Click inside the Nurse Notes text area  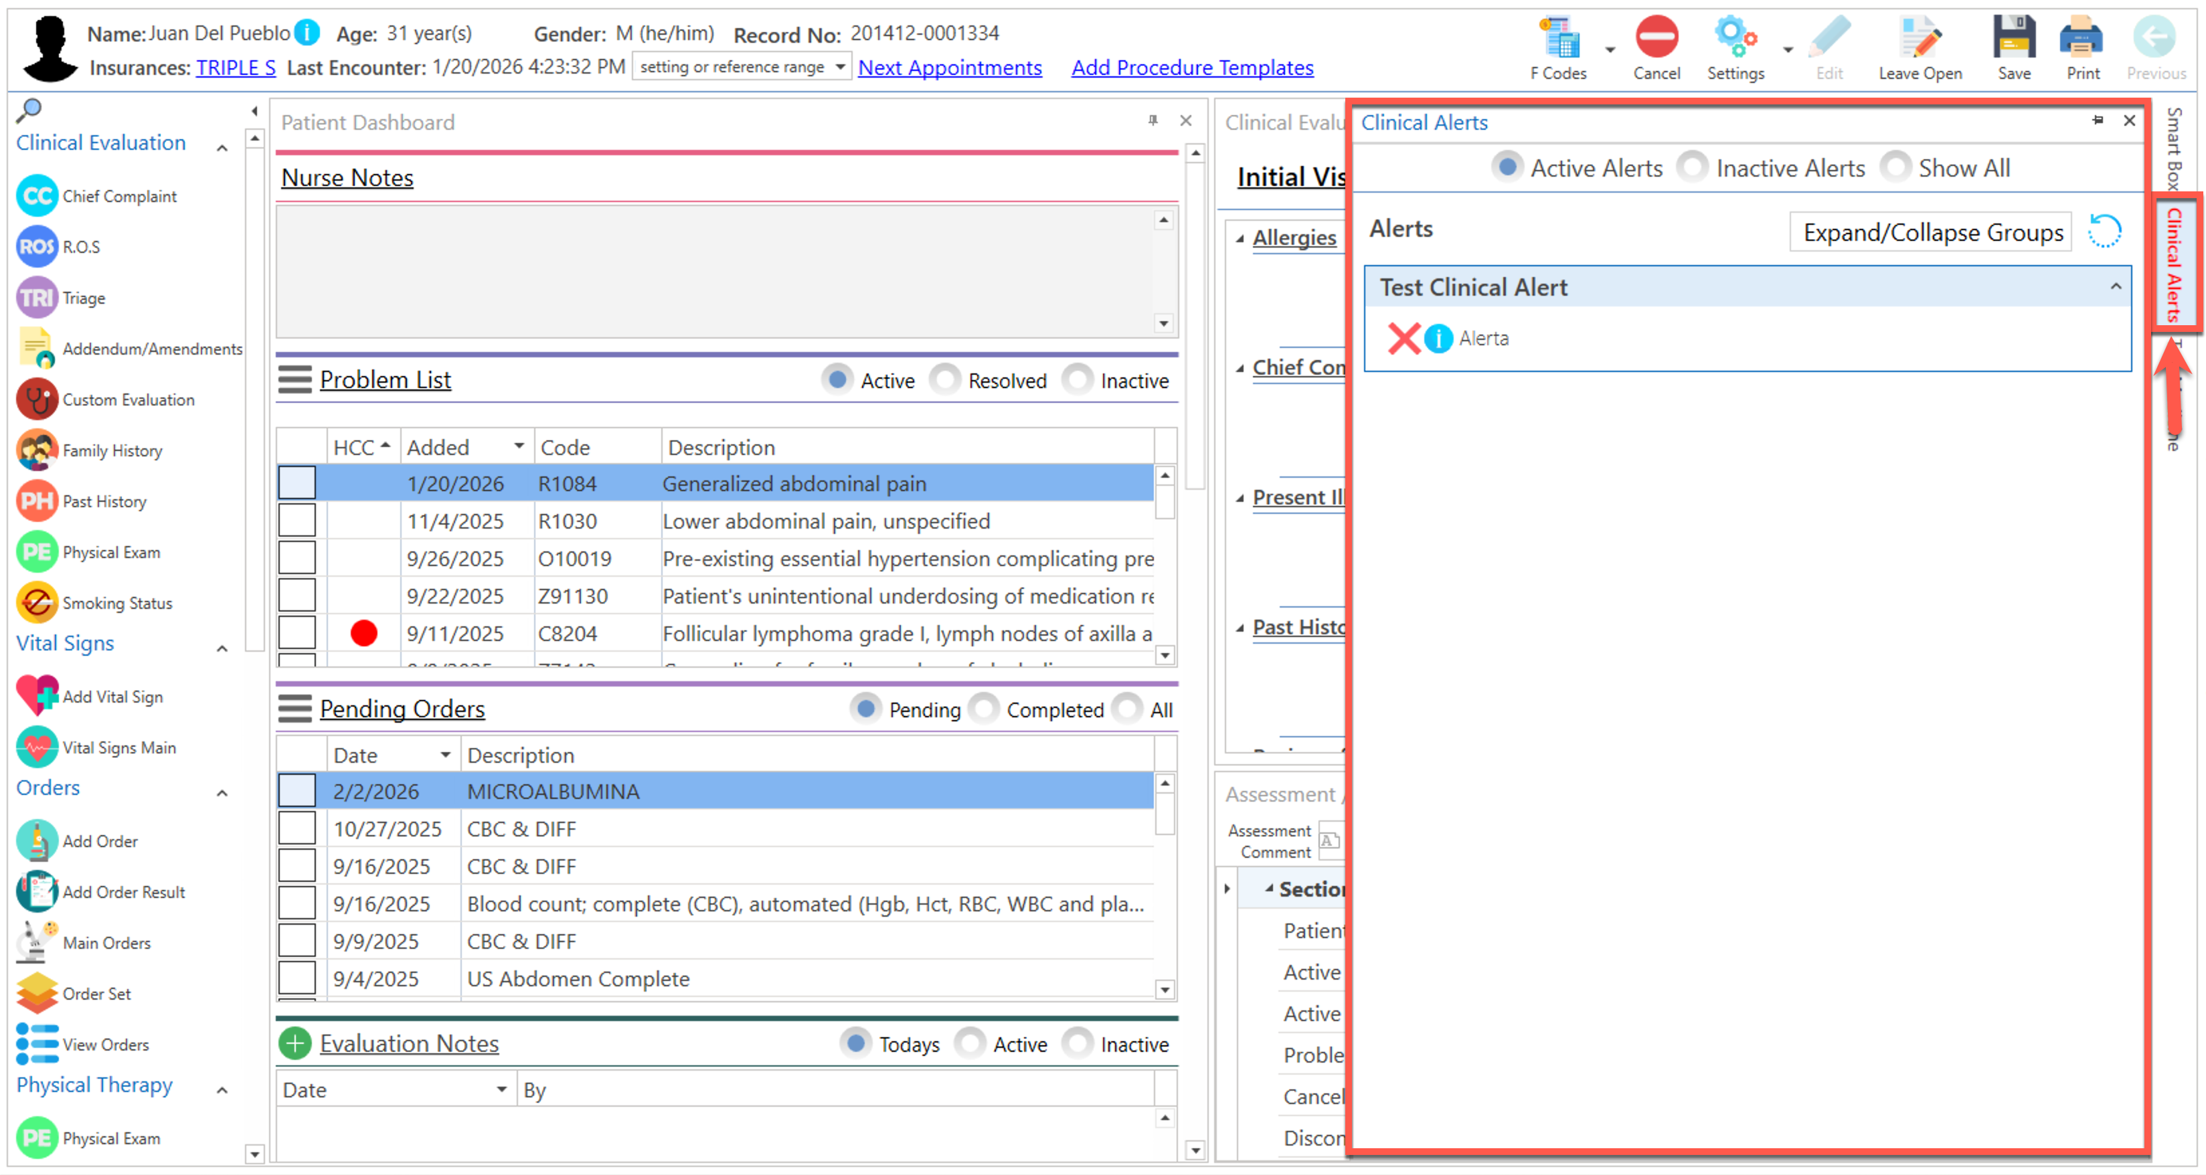pos(715,270)
